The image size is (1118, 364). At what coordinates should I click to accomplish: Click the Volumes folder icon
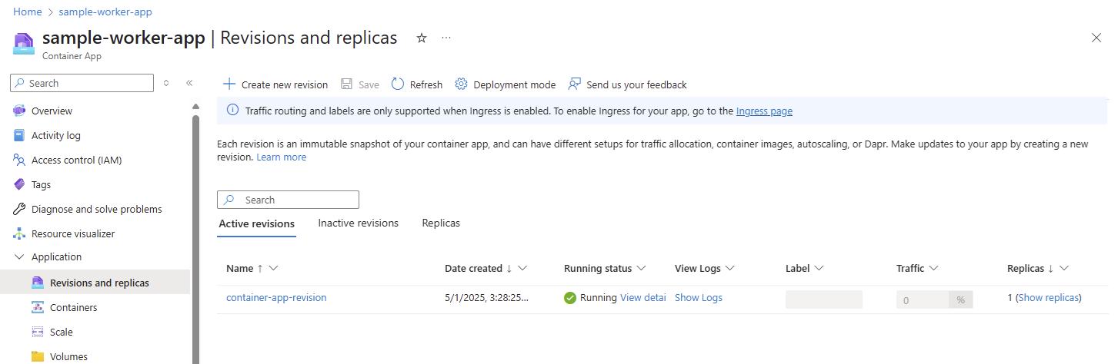(x=38, y=356)
